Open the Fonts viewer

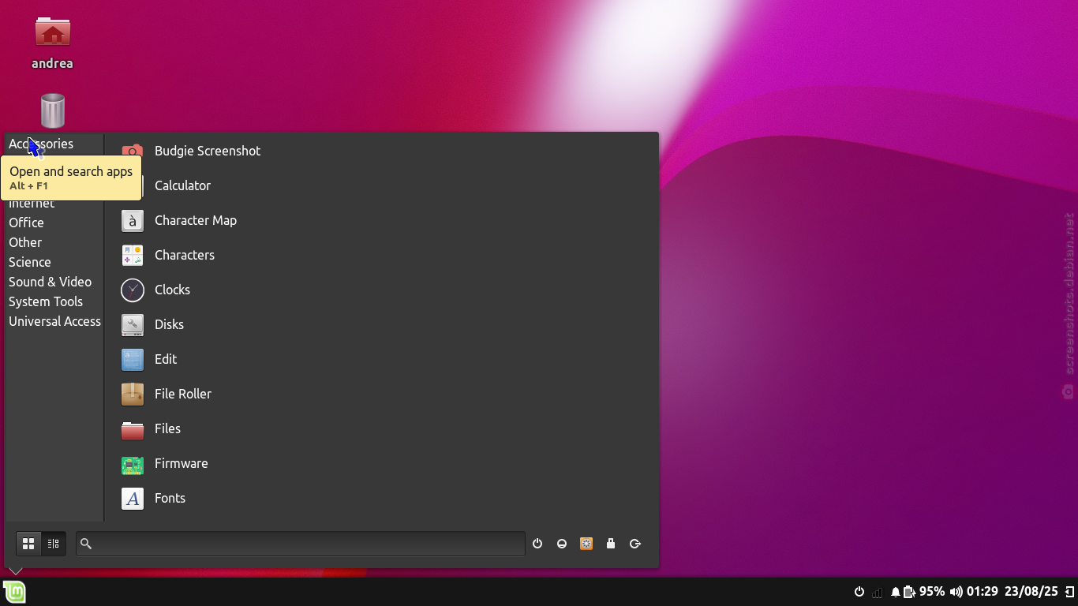pos(382,498)
